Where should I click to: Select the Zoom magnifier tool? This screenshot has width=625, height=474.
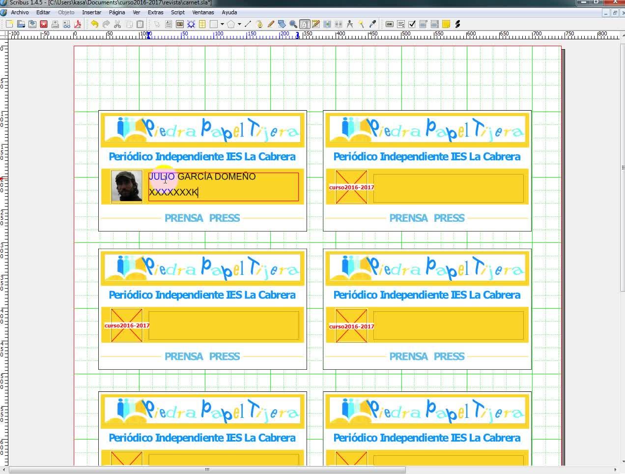coord(293,24)
